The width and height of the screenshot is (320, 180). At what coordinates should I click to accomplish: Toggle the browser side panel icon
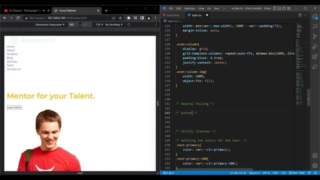click(142, 18)
